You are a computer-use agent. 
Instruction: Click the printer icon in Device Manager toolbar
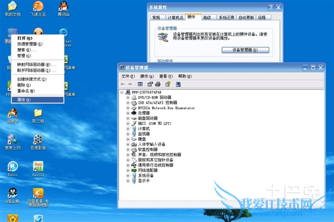point(158,84)
